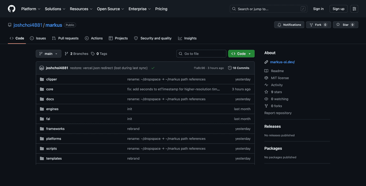Click the green commit status checkmark
The image size is (366, 186).
tap(153, 68)
